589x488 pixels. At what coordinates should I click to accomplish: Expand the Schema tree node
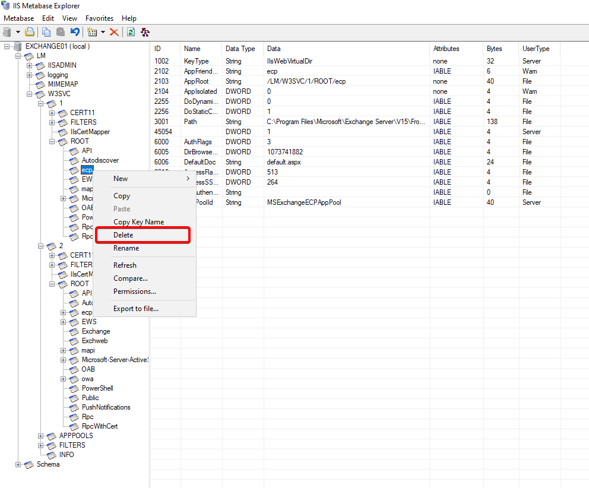[x=18, y=464]
